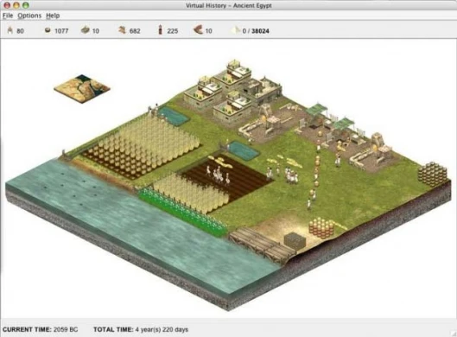
Task: Open the Help menu
Action: pyautogui.click(x=53, y=16)
